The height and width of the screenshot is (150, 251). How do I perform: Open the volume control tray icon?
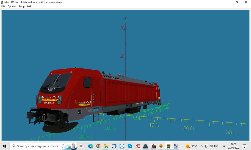click(x=211, y=146)
